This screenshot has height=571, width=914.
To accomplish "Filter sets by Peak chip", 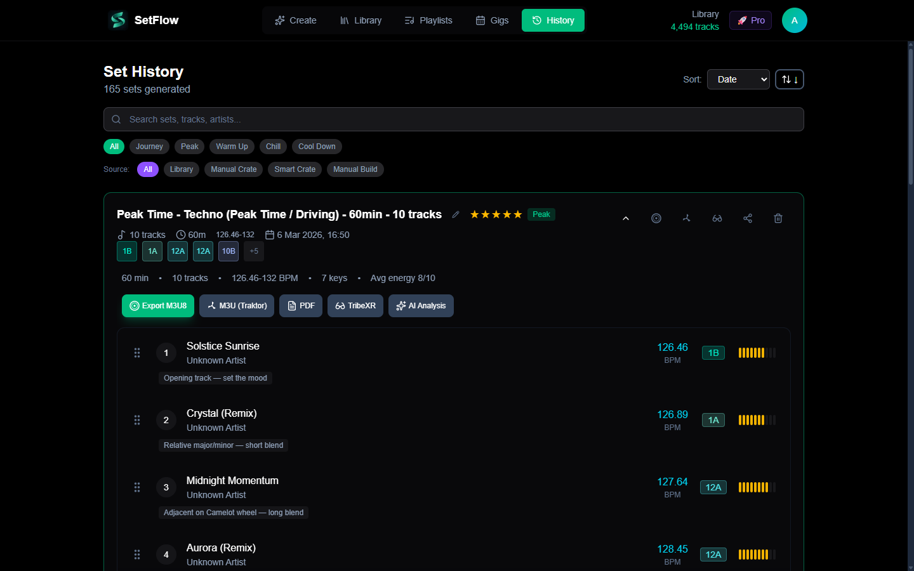I will [189, 147].
